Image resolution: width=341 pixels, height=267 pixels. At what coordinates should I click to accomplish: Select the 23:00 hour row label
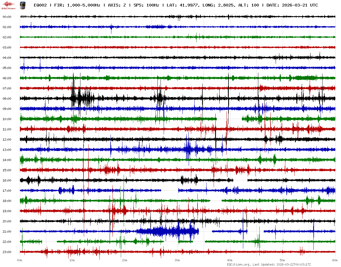coord(7,252)
